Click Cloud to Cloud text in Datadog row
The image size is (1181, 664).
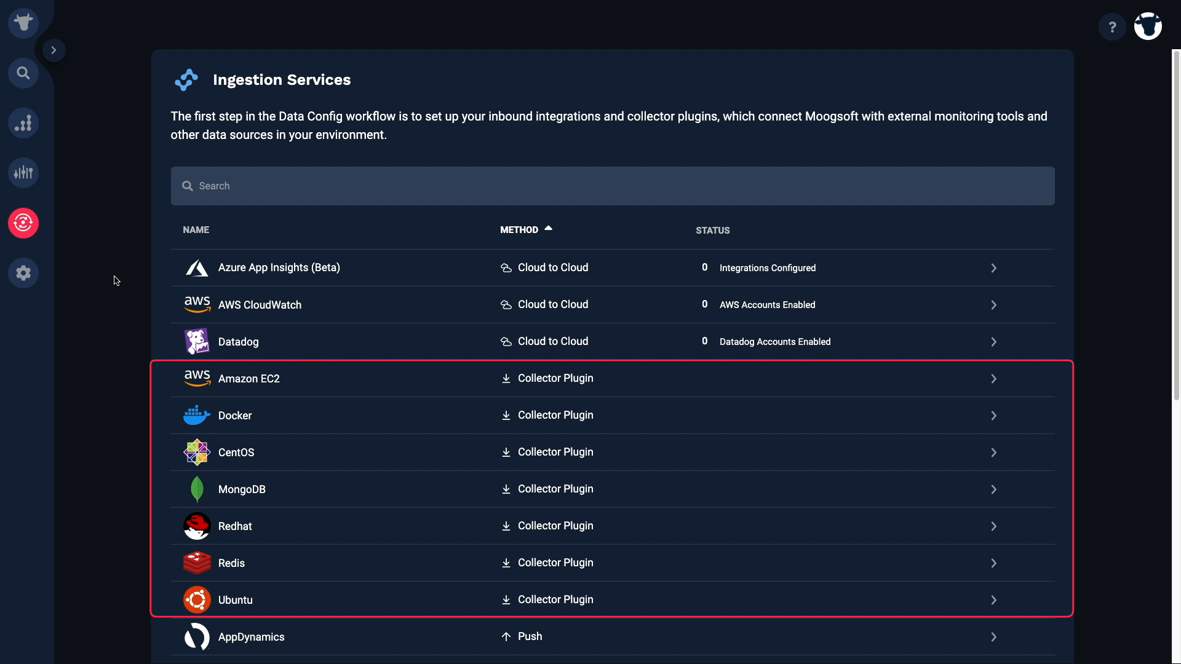tap(553, 341)
